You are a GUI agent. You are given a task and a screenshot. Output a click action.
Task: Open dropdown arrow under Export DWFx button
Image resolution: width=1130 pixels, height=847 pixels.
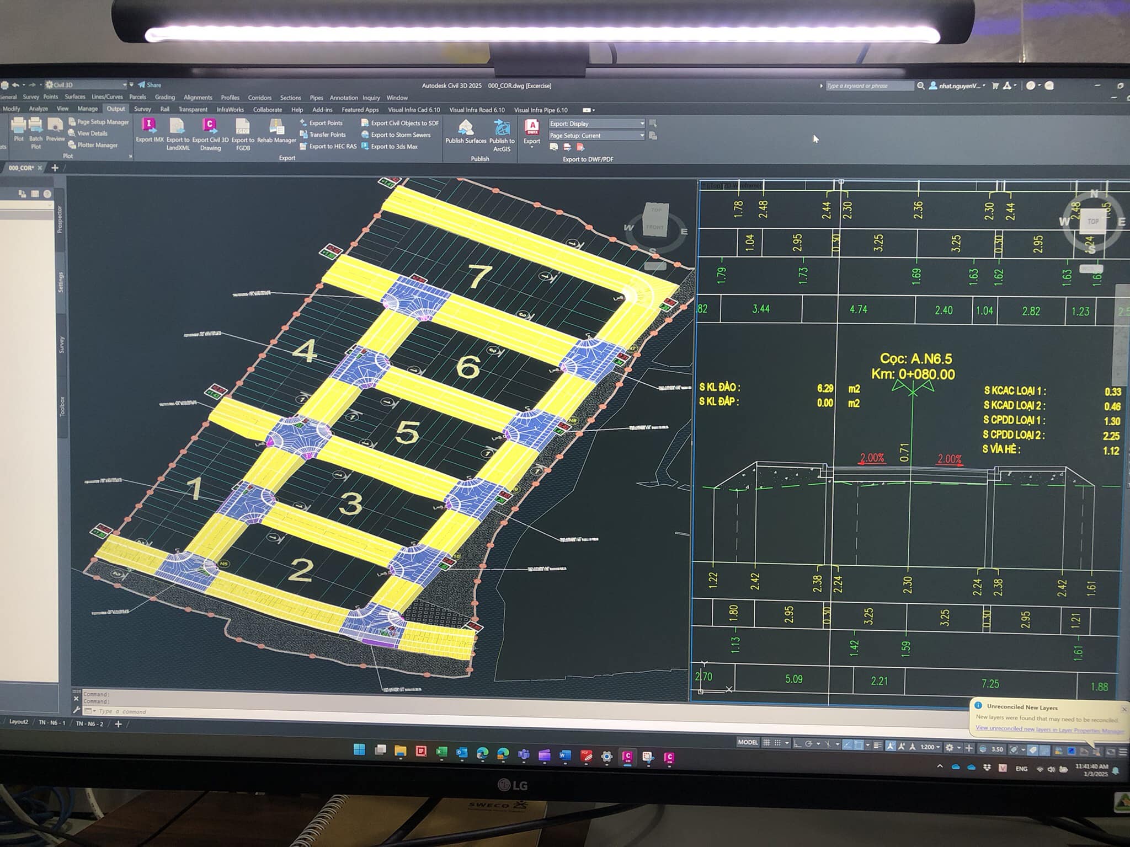pyautogui.click(x=532, y=148)
